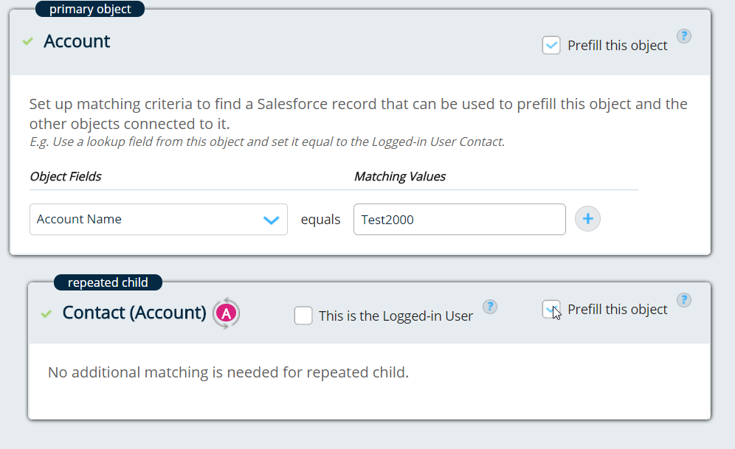Click the Contact (Account) section heading
Image resolution: width=735 pixels, height=449 pixels.
pos(134,313)
